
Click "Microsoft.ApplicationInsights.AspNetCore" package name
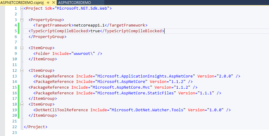(x=145, y=76)
